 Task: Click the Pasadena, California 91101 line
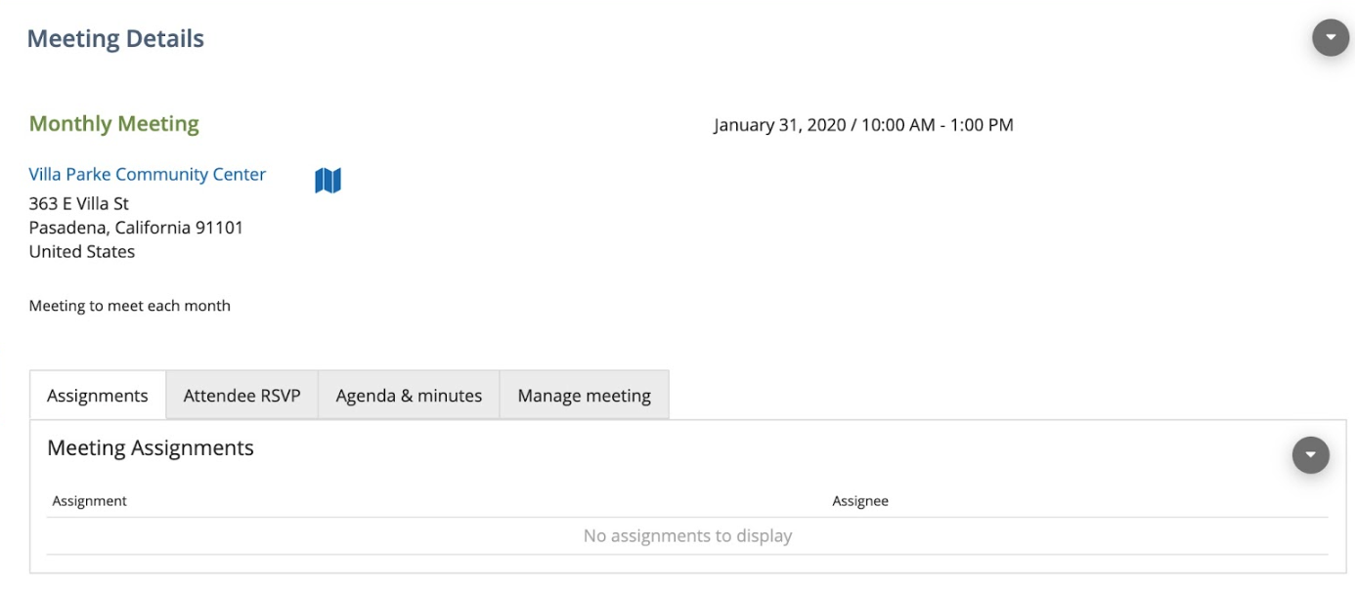(136, 228)
